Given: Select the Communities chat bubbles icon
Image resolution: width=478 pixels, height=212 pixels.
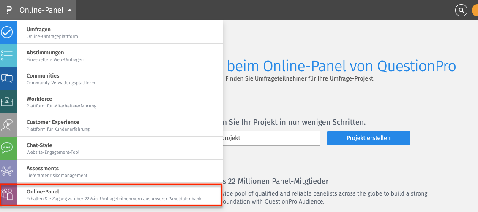Looking at the screenshot, I should pyautogui.click(x=7, y=78).
